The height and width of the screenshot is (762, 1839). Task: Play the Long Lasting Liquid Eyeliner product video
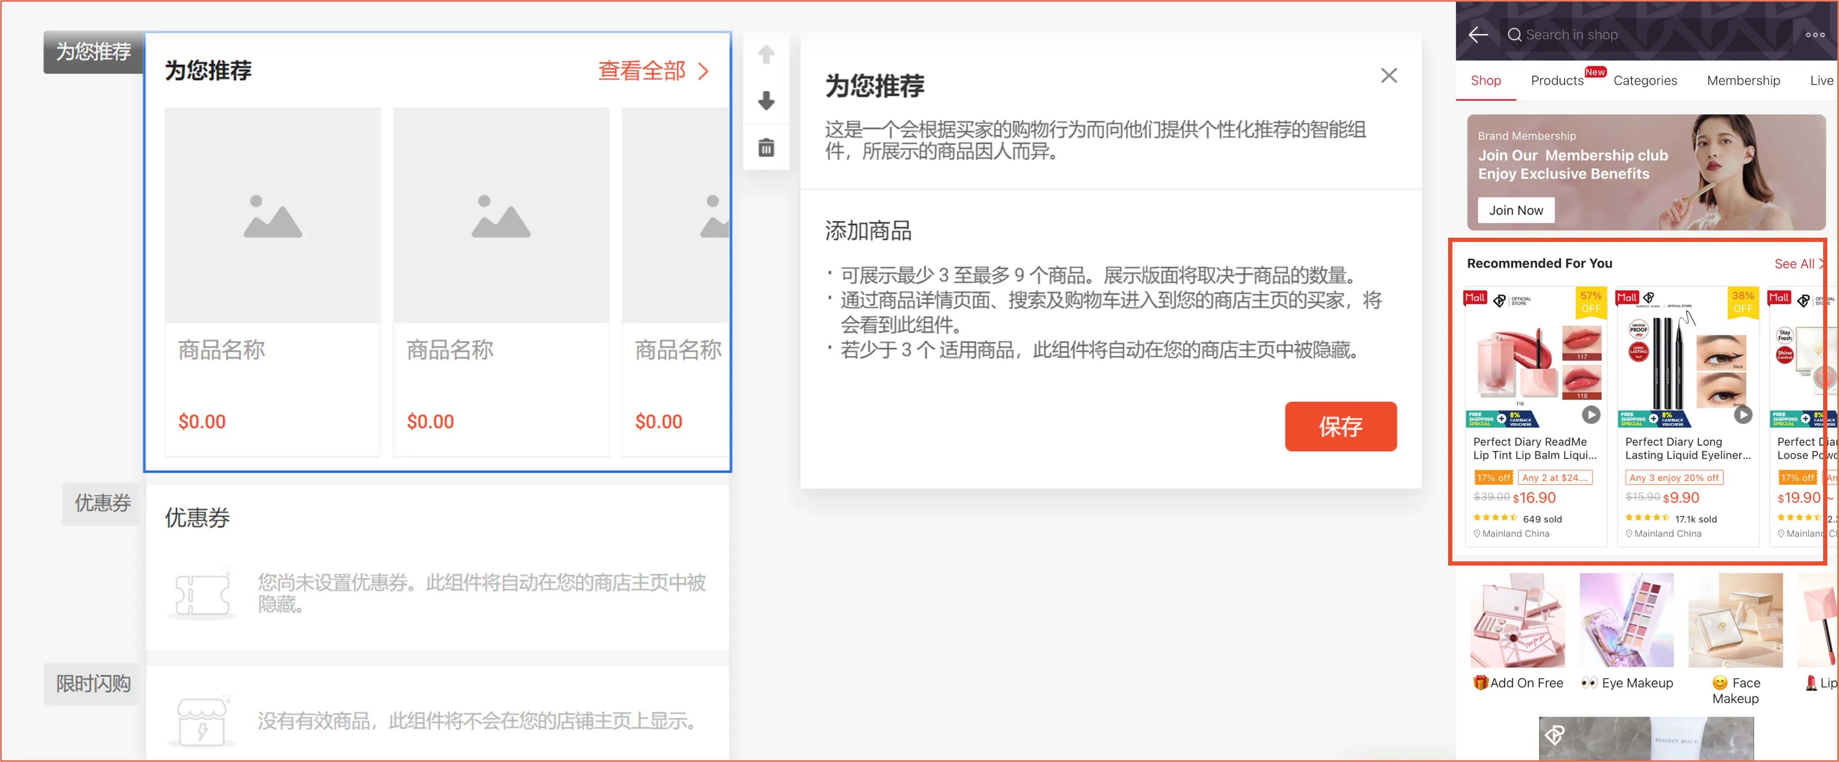point(1744,416)
